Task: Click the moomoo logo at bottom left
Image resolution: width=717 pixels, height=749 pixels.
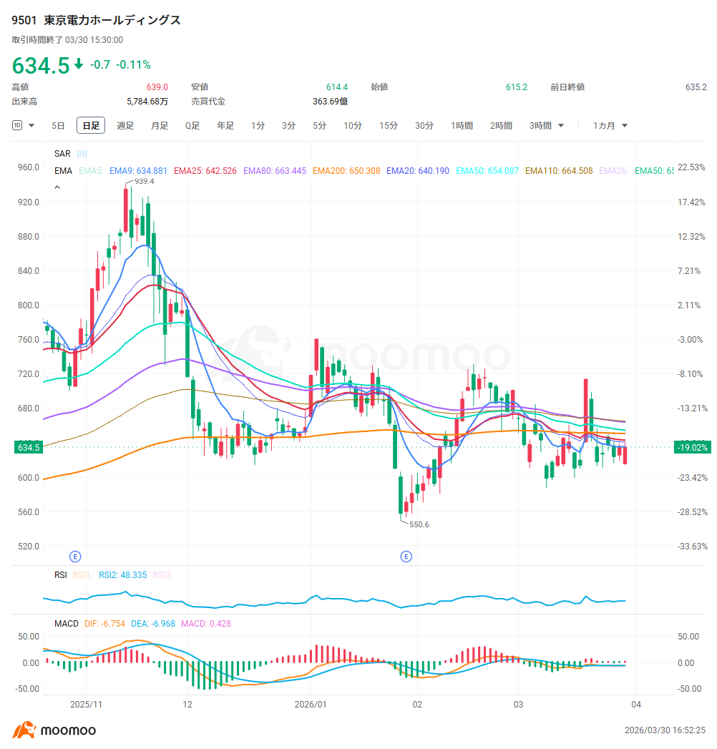Action: pyautogui.click(x=54, y=730)
